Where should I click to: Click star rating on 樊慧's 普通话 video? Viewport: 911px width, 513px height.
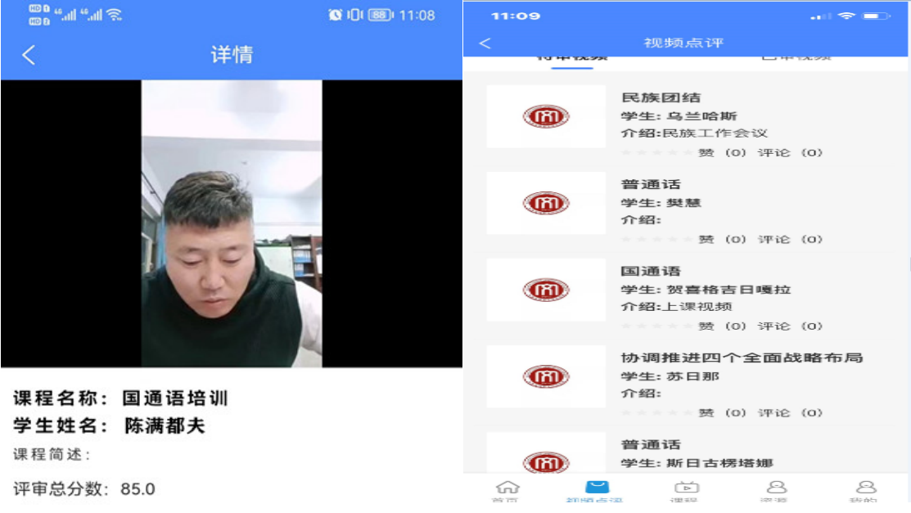(656, 240)
